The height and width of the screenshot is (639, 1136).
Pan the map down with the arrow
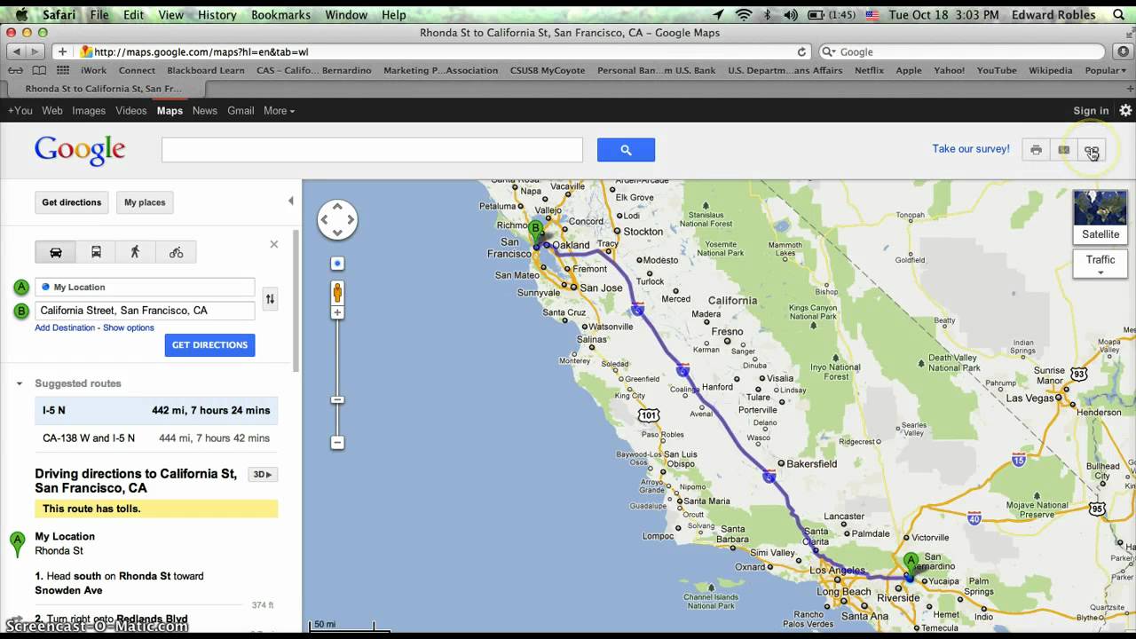tap(337, 233)
